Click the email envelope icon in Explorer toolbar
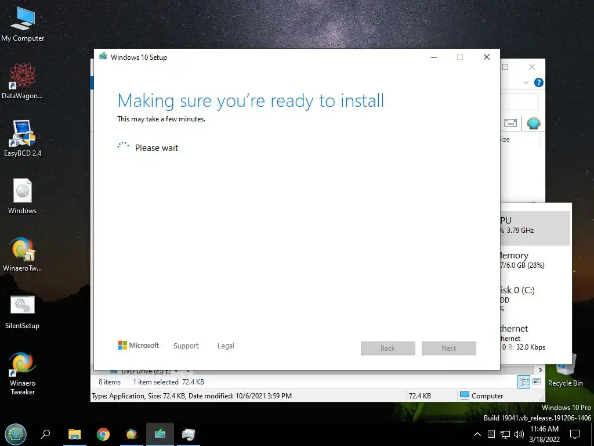Screen dimensions: 594x446 (x=510, y=123)
